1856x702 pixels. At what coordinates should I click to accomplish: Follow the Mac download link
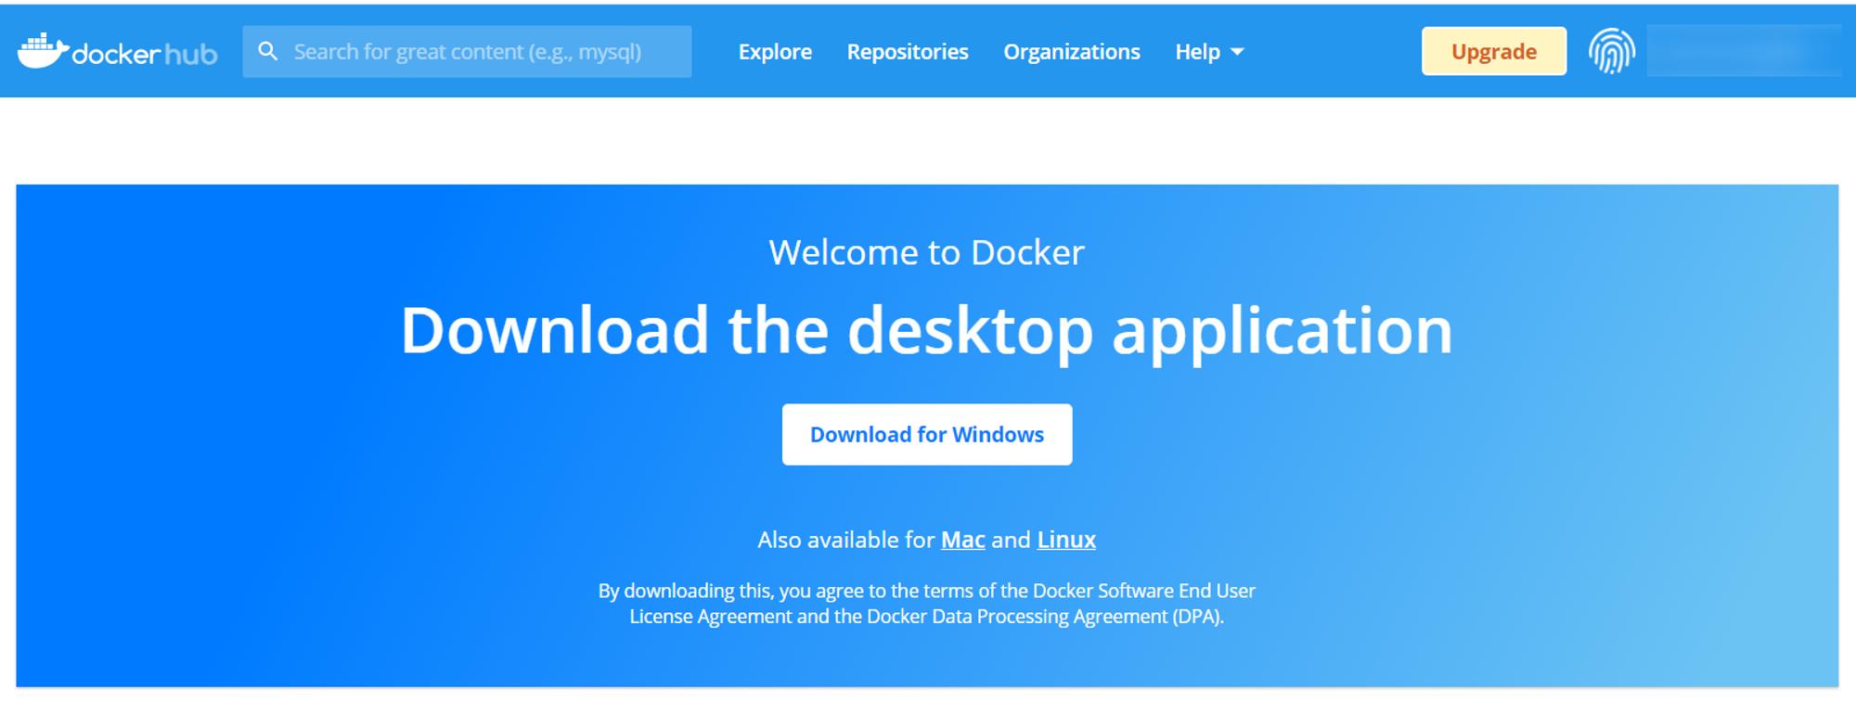point(963,540)
